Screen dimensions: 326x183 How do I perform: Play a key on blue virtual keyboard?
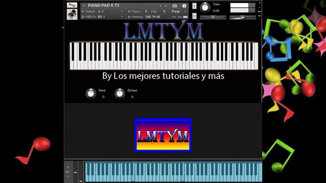173,172
